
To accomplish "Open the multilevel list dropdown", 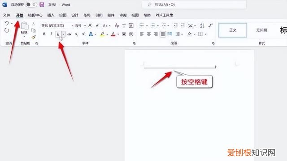I will [169, 25].
